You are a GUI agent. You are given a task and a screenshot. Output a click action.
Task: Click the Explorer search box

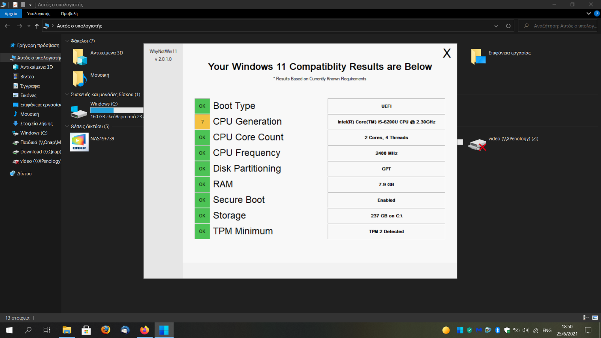pos(557,26)
